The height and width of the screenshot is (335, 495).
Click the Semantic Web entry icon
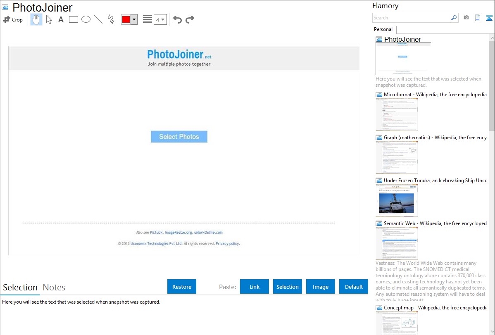(379, 223)
